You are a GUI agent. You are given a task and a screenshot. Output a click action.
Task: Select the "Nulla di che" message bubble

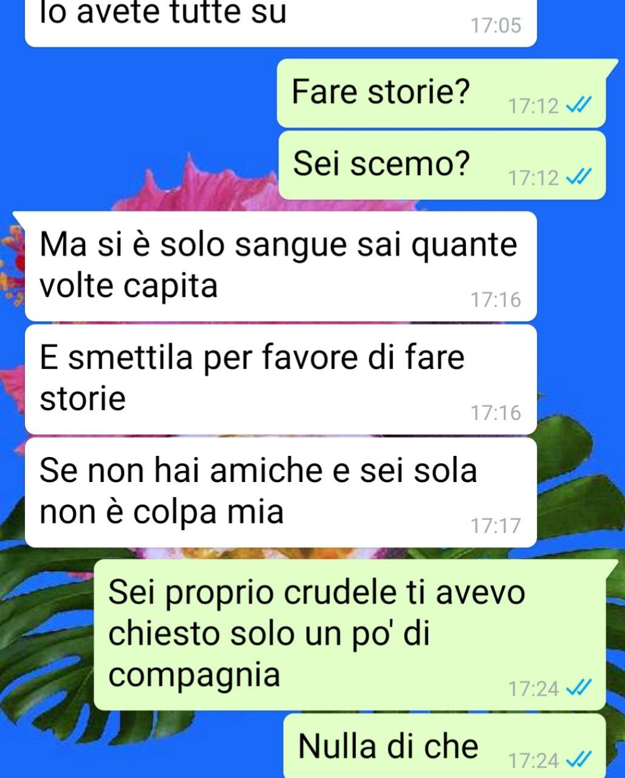coord(445,746)
